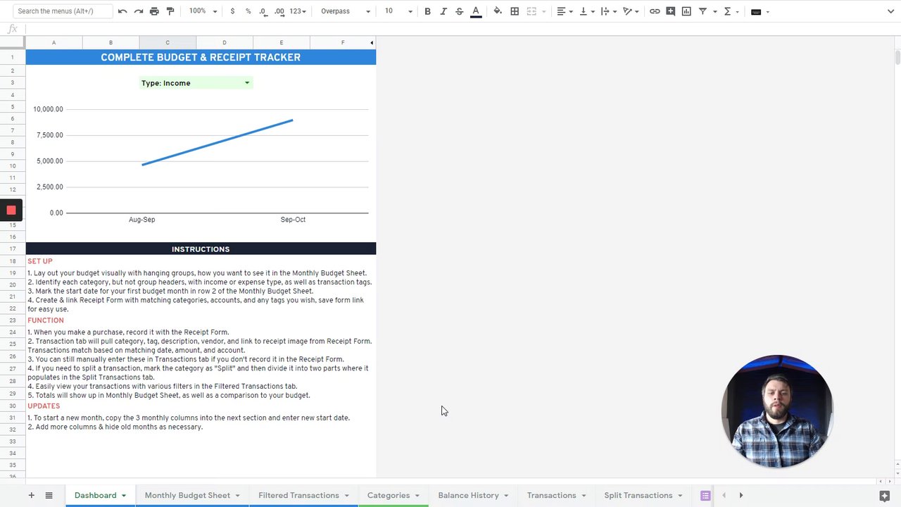
Task: Switch to the Balance History tab
Action: click(468, 495)
